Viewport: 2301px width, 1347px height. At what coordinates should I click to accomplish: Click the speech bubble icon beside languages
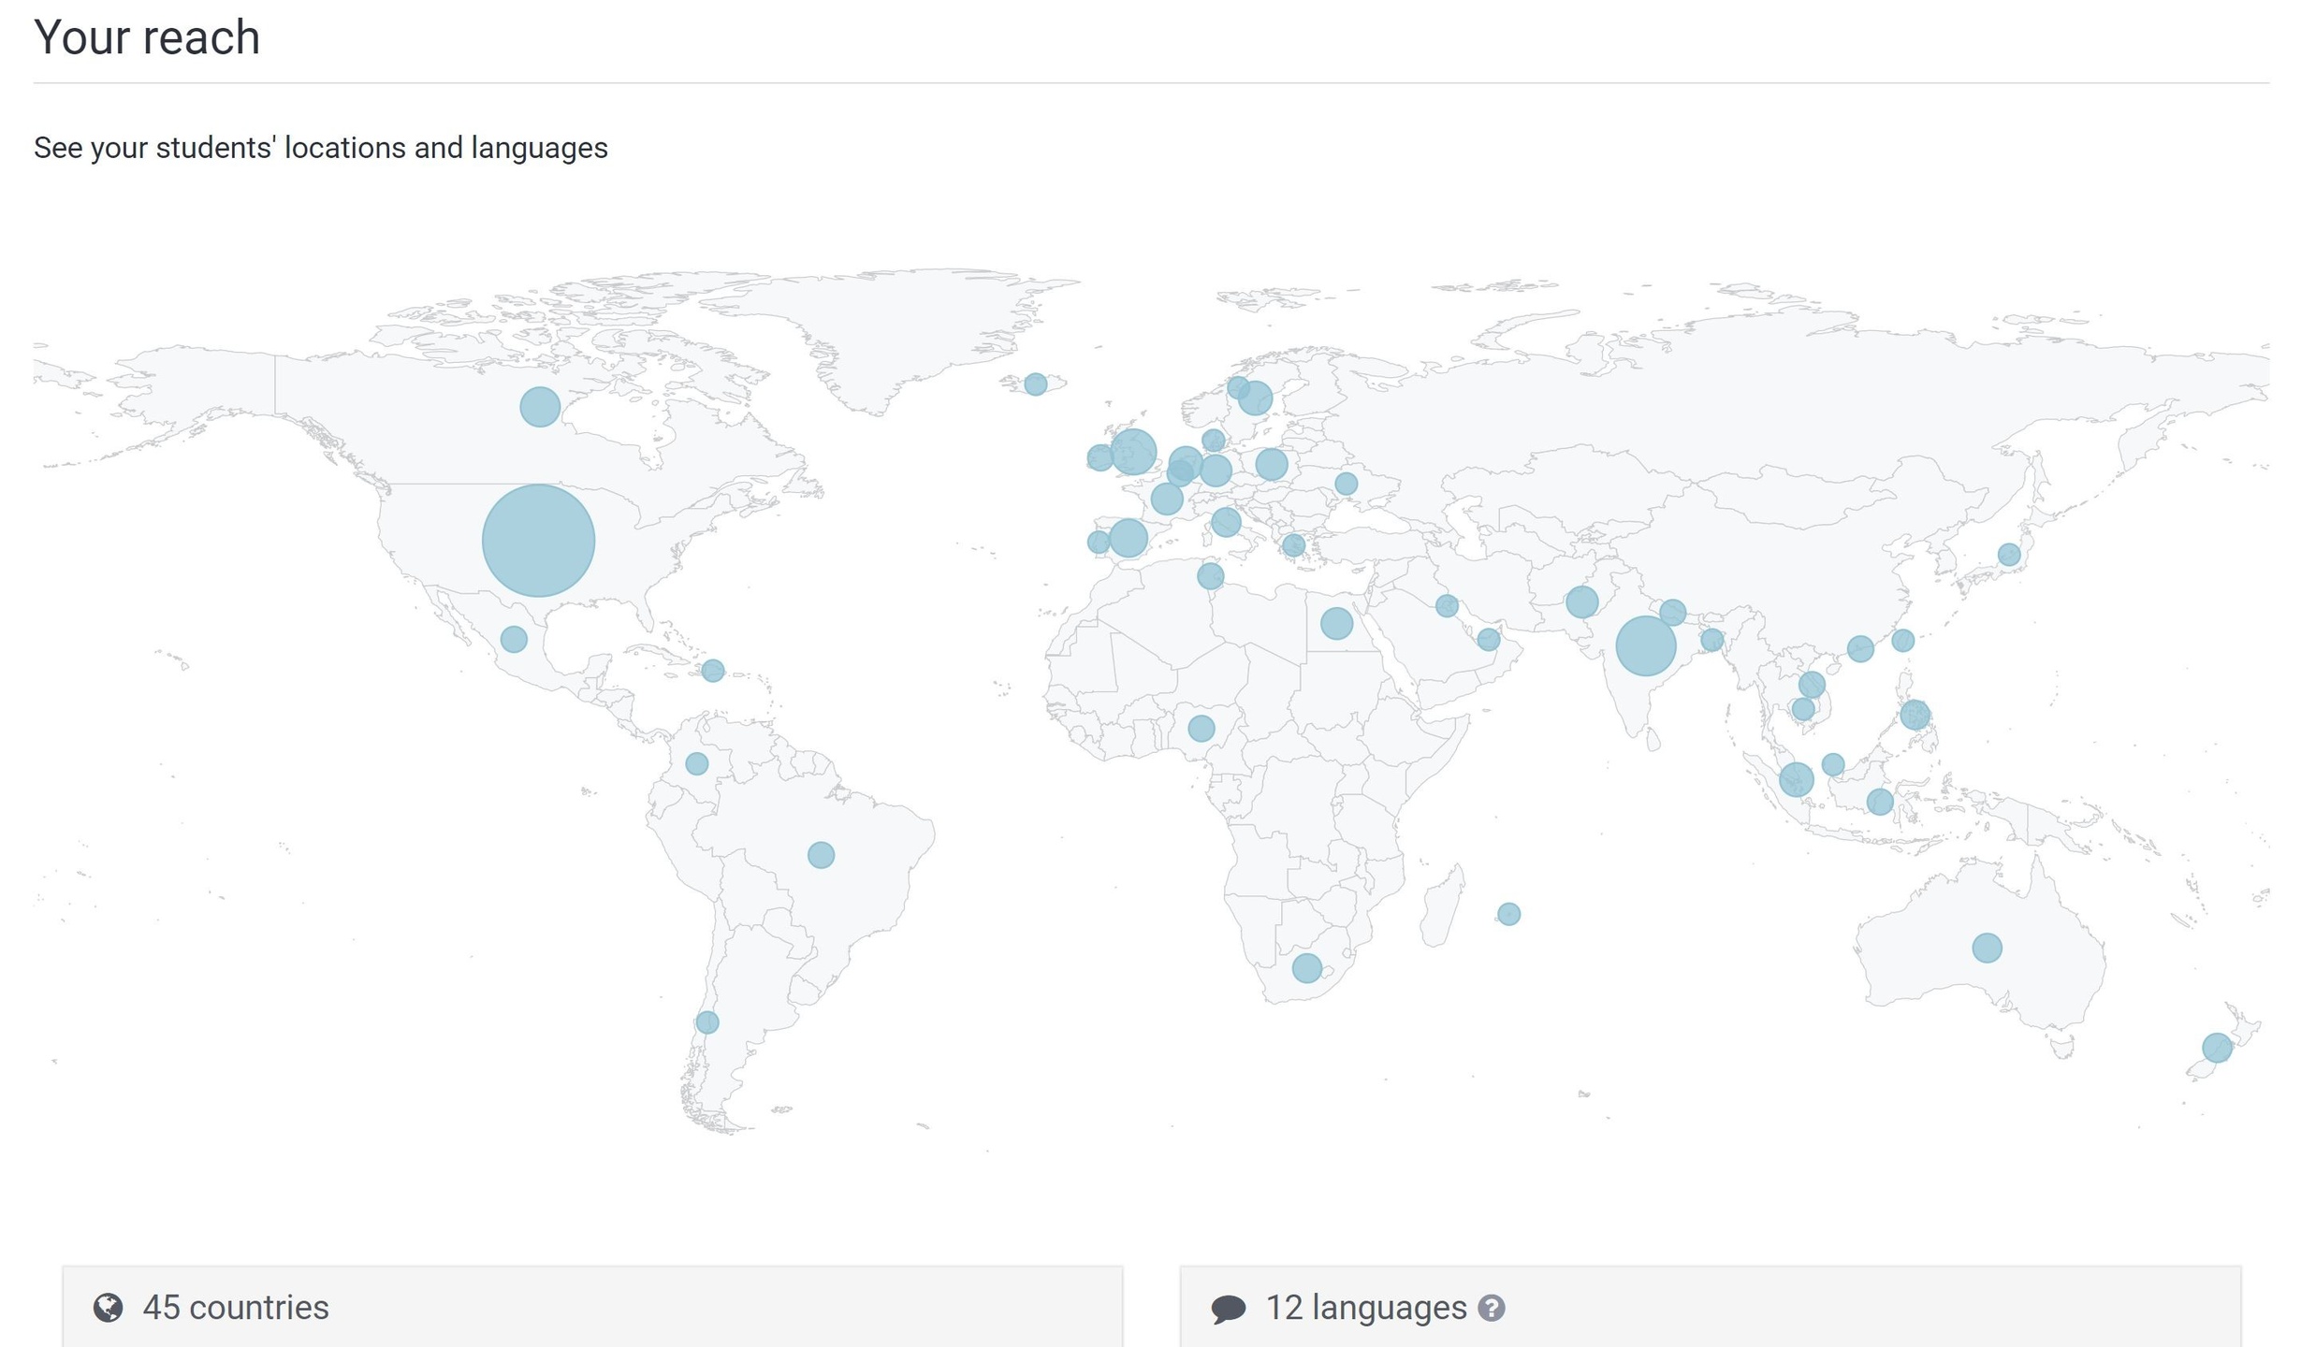click(1228, 1309)
